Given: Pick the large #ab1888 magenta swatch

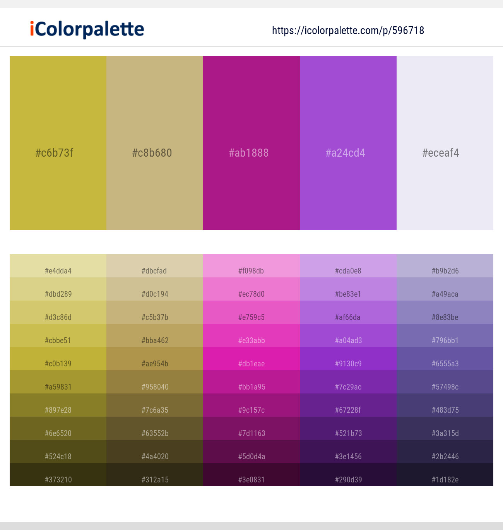Looking at the screenshot, I should tap(251, 143).
